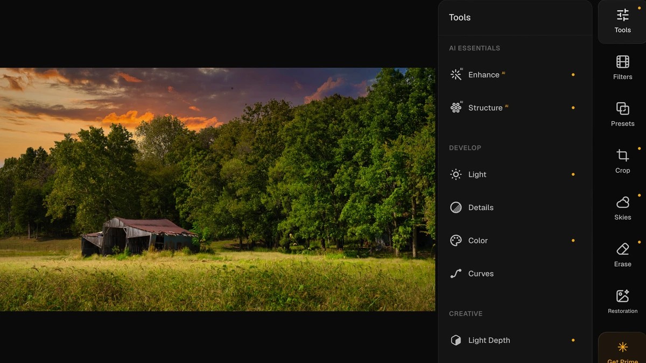Click the Details half-circle icon
Image resolution: width=646 pixels, height=363 pixels.
(x=456, y=208)
